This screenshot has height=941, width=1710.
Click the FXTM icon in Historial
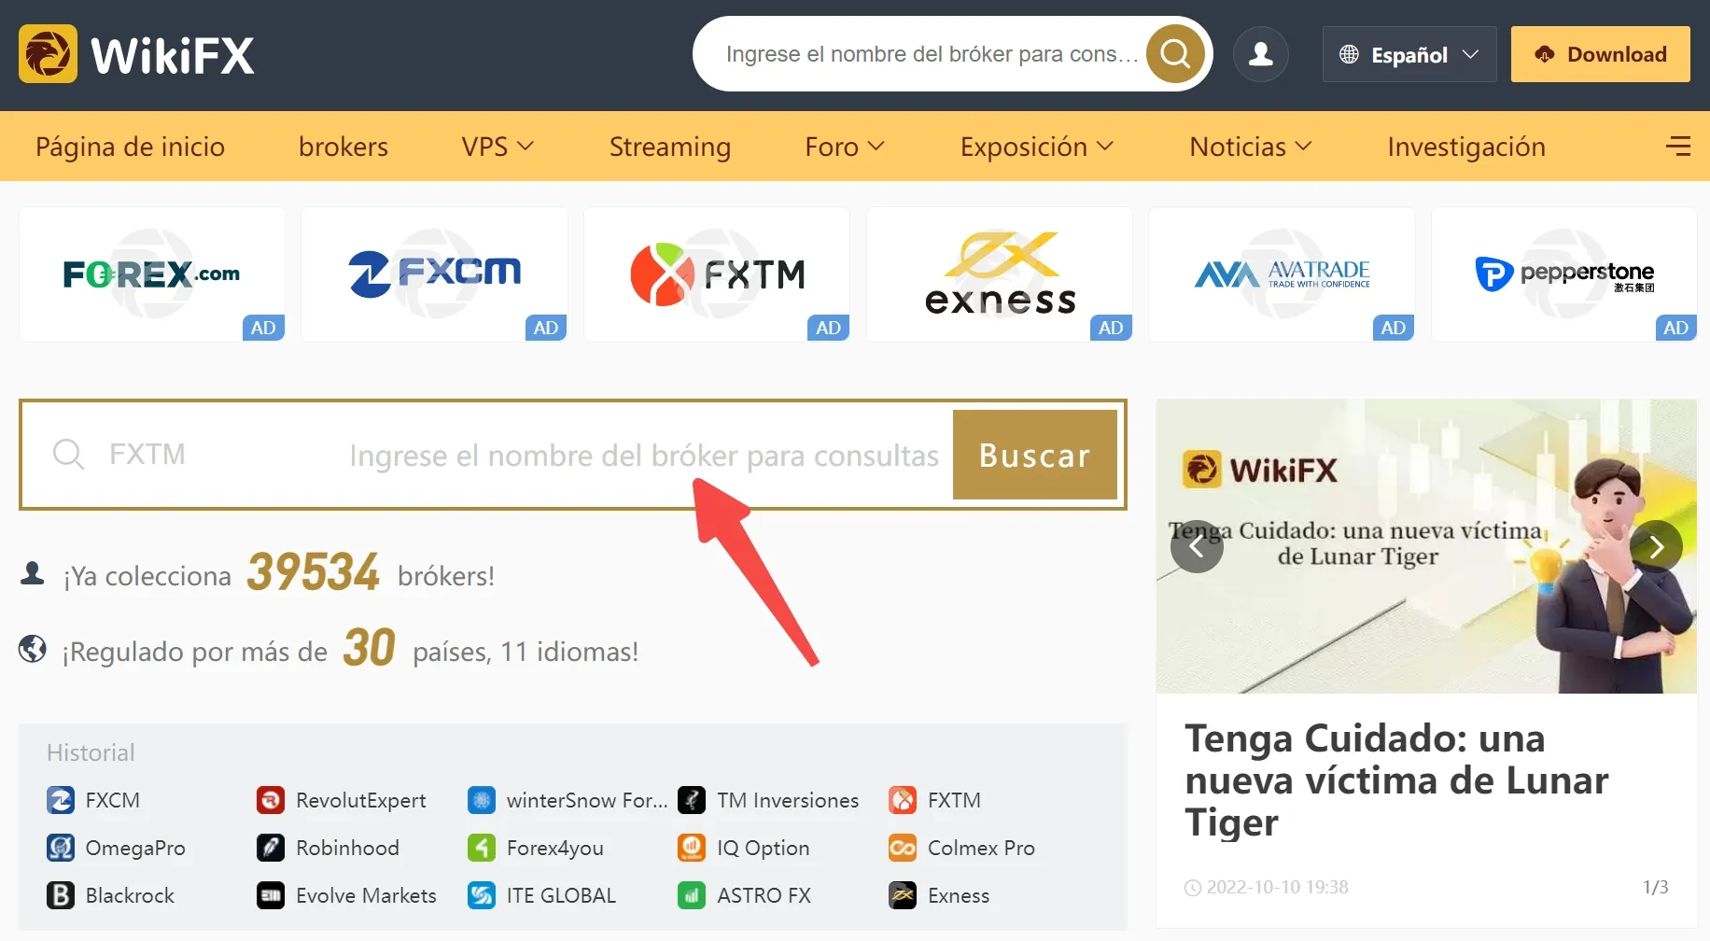pyautogui.click(x=903, y=800)
